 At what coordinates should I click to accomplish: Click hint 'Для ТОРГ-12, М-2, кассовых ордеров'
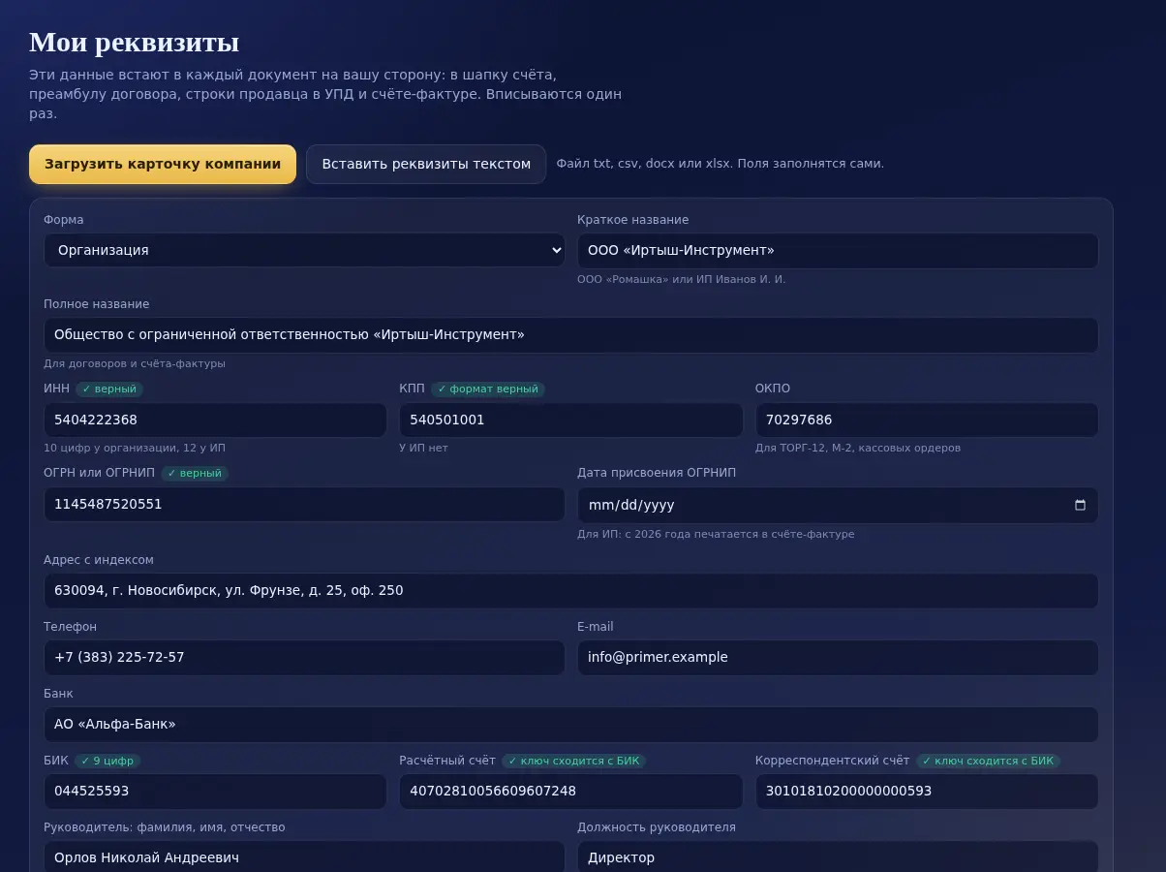pos(858,448)
